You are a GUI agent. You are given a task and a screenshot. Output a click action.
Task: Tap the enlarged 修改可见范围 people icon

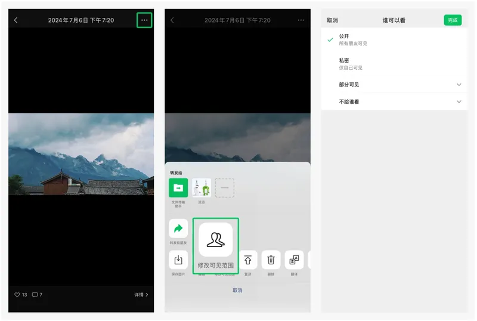point(216,240)
